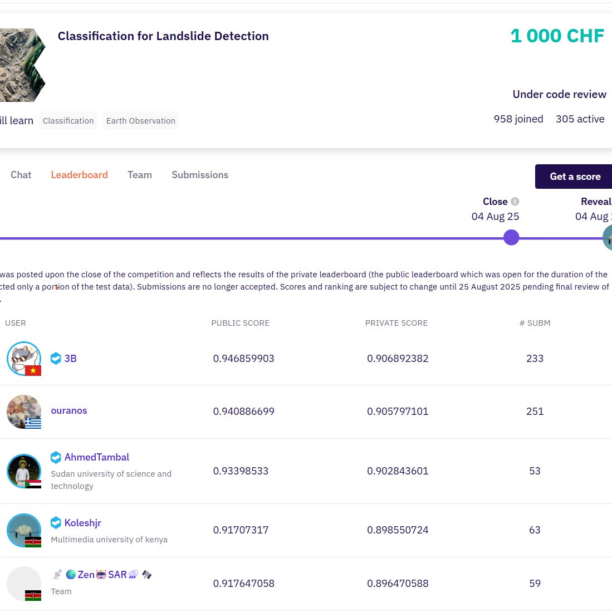Screen dimensions: 612x612
Task: Select public score 0.917647058
Action: 243,584
